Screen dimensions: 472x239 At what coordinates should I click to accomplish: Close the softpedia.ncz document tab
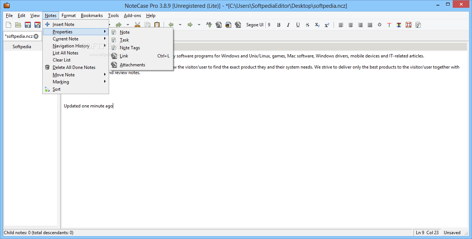[36, 36]
